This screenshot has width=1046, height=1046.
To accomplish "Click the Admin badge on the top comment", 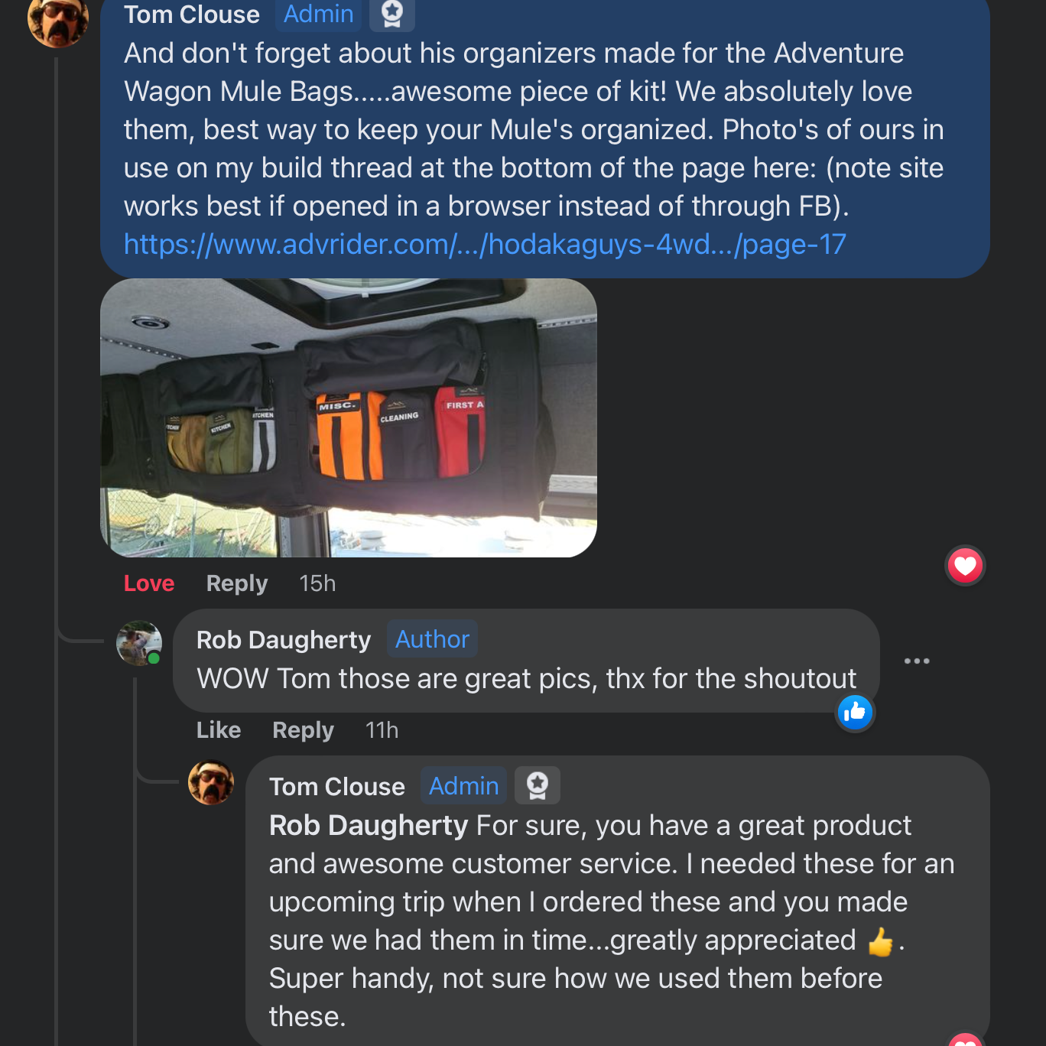I will 318,14.
